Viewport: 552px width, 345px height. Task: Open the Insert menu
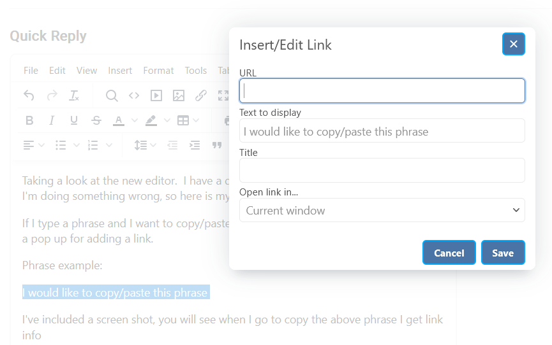120,71
